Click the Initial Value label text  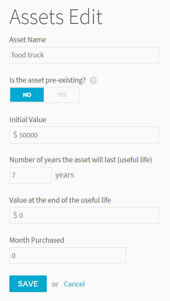coord(28,120)
